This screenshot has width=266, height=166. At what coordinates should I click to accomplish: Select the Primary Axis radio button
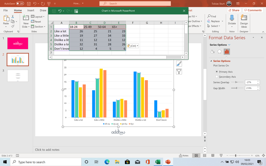[217, 72]
